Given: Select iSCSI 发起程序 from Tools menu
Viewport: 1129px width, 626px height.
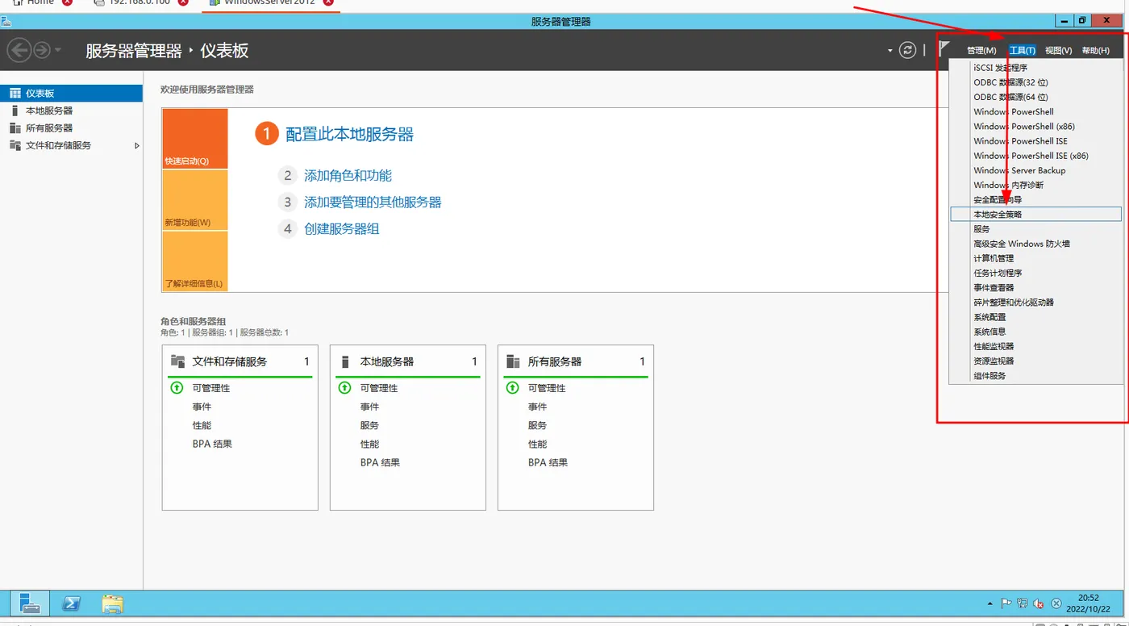Looking at the screenshot, I should (1035, 68).
